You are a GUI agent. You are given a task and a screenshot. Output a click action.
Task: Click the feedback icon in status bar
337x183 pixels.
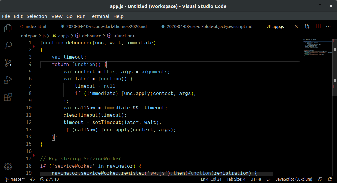[x=320, y=179]
